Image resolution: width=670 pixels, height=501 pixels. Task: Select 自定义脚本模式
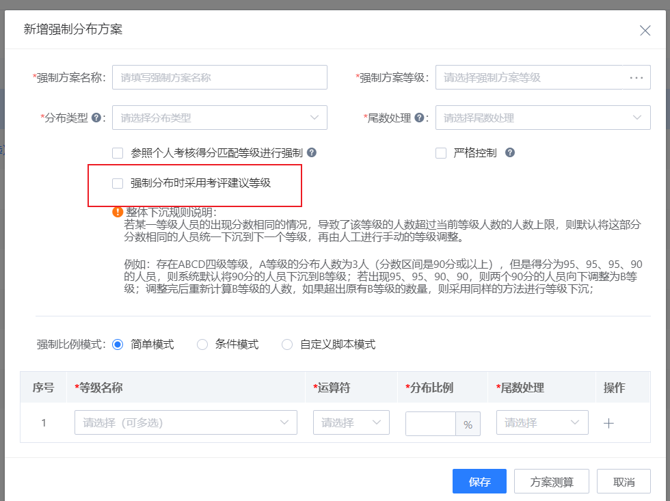(286, 344)
